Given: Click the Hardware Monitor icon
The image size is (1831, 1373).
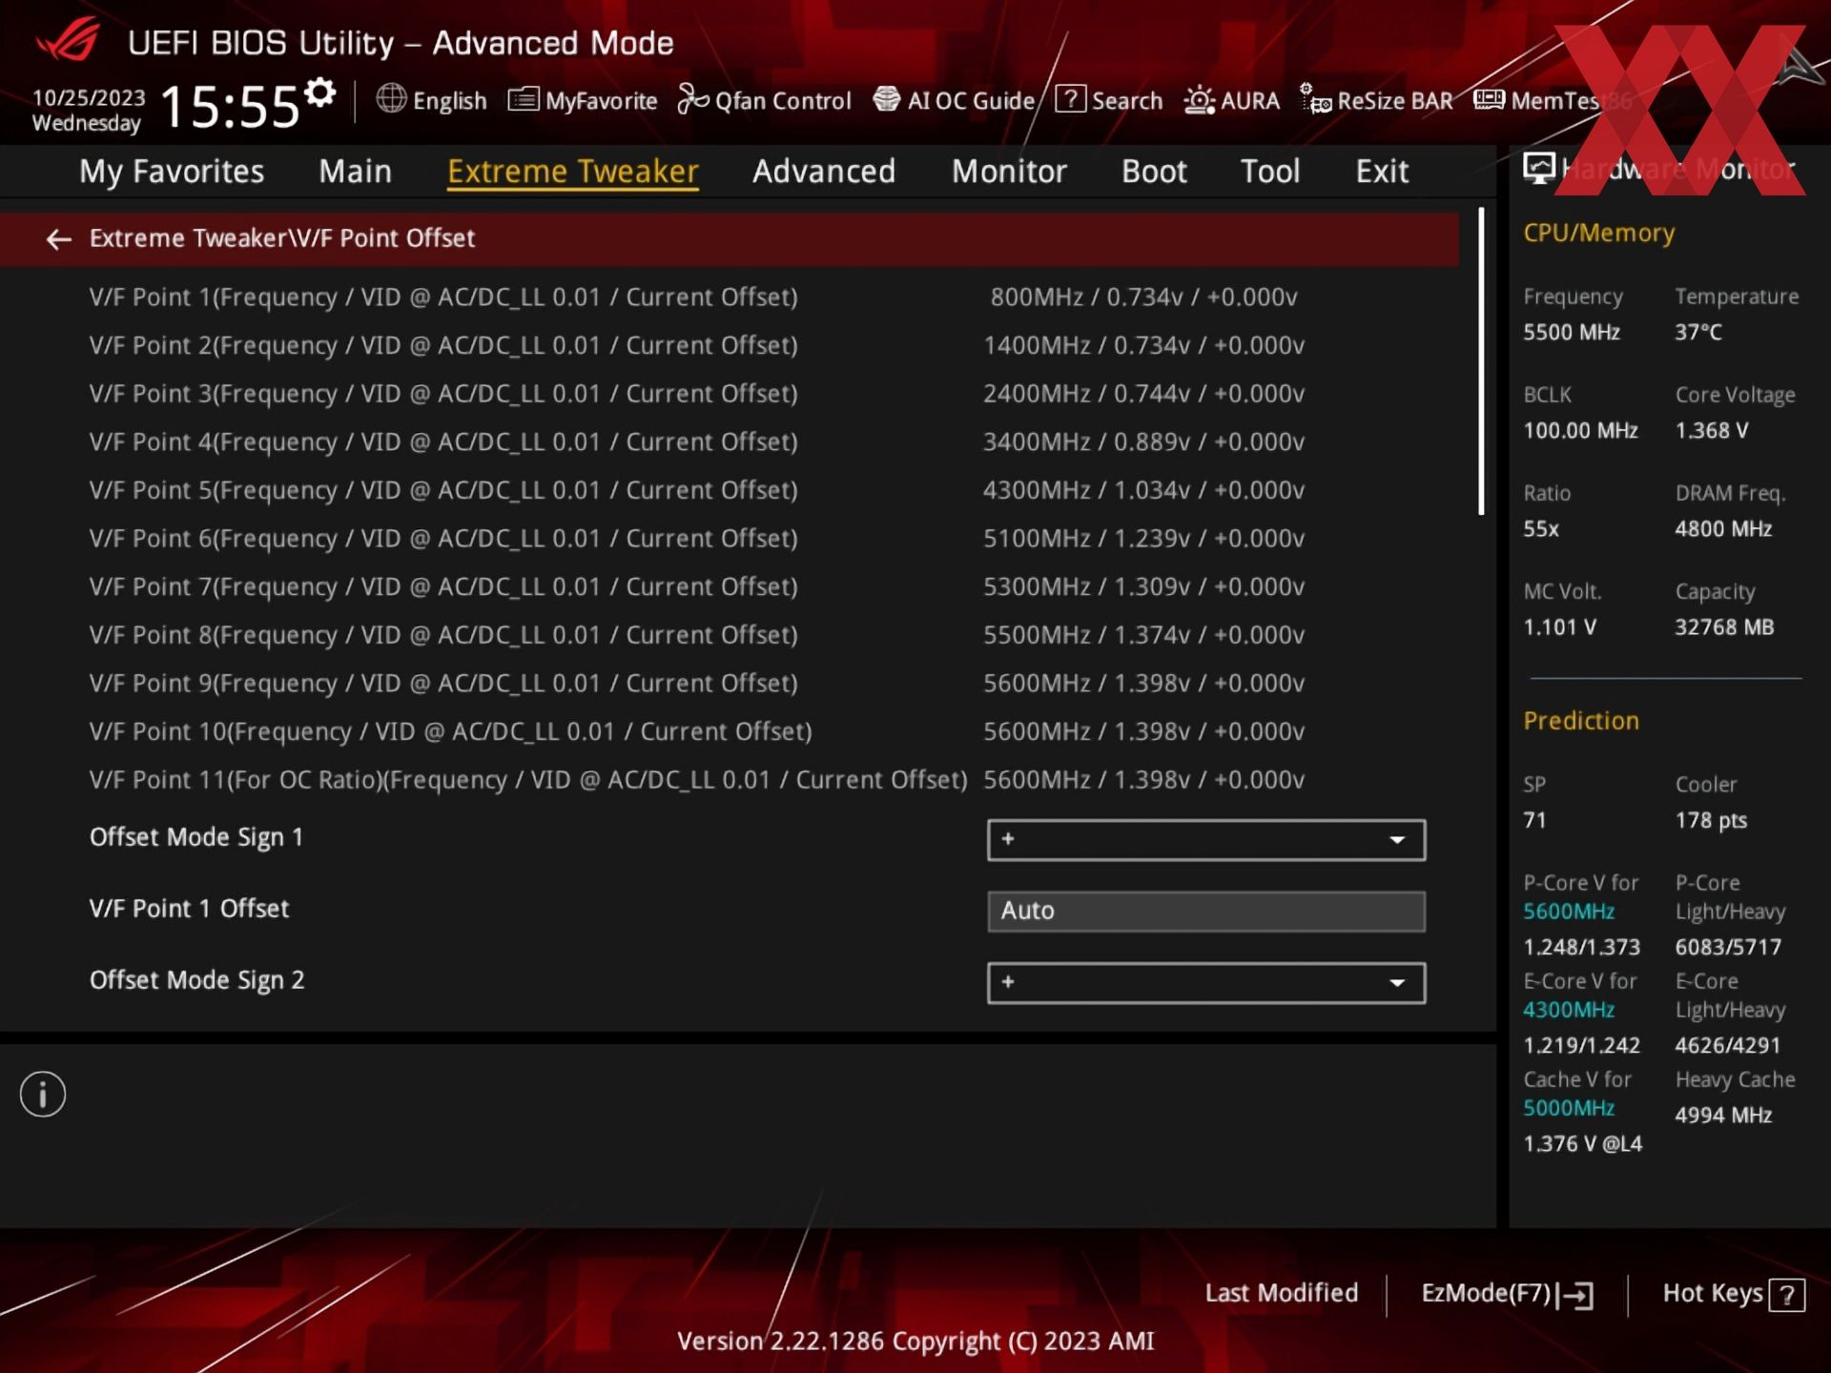Looking at the screenshot, I should click(x=1538, y=169).
